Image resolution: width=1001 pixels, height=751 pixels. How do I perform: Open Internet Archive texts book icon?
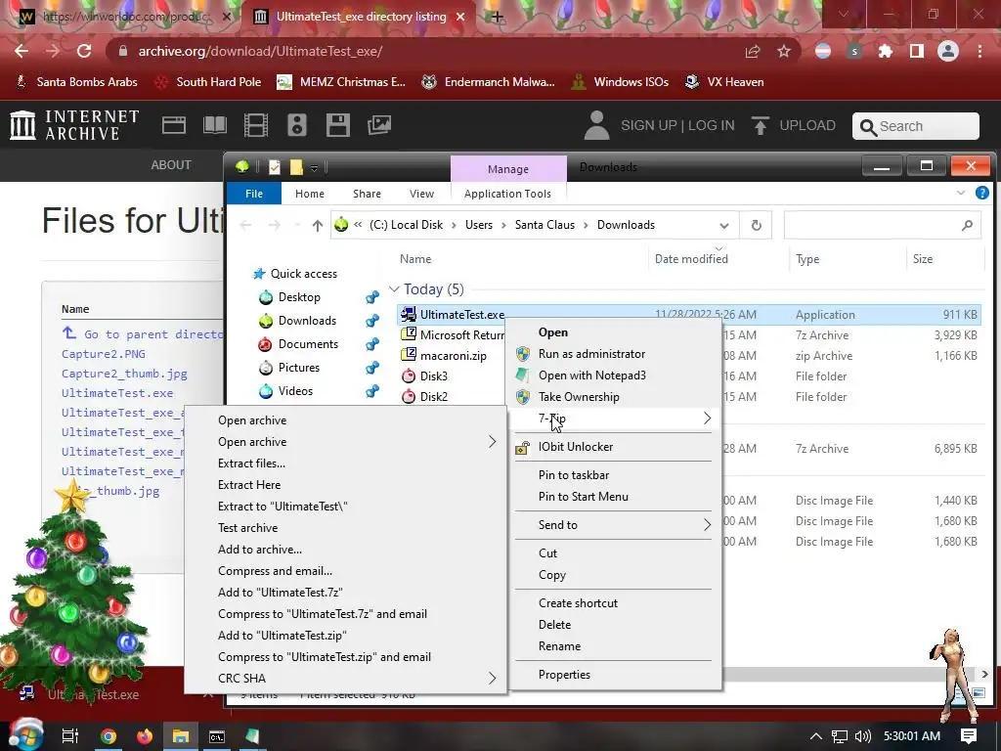coord(214,124)
